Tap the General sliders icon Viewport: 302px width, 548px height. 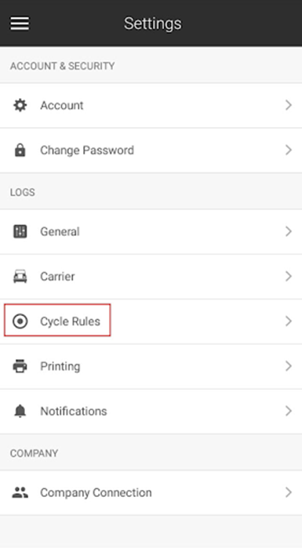[20, 231]
